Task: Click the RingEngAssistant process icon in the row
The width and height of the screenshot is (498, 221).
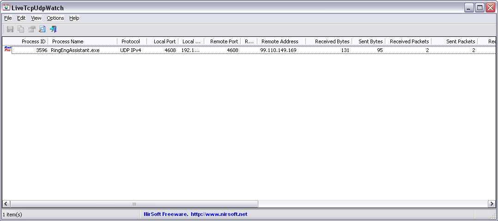Action: pos(7,50)
